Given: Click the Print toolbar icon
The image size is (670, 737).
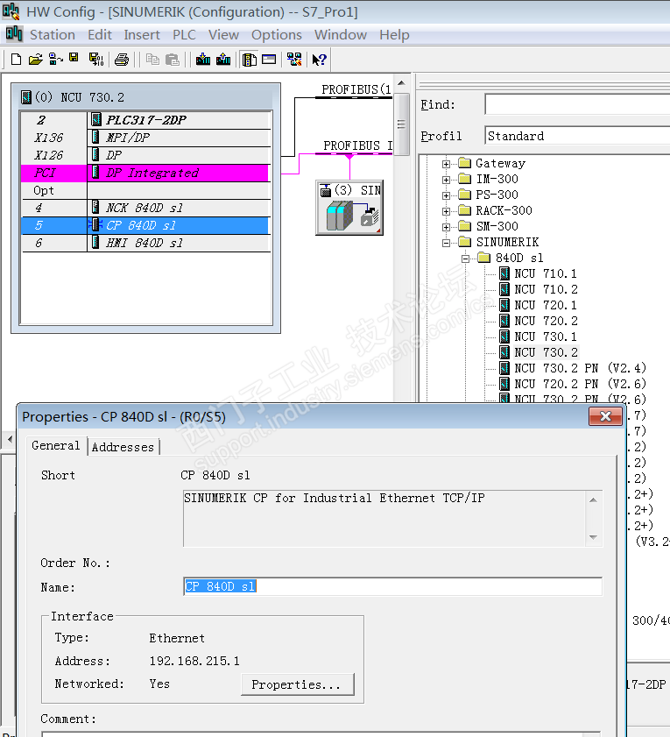Looking at the screenshot, I should (x=122, y=60).
